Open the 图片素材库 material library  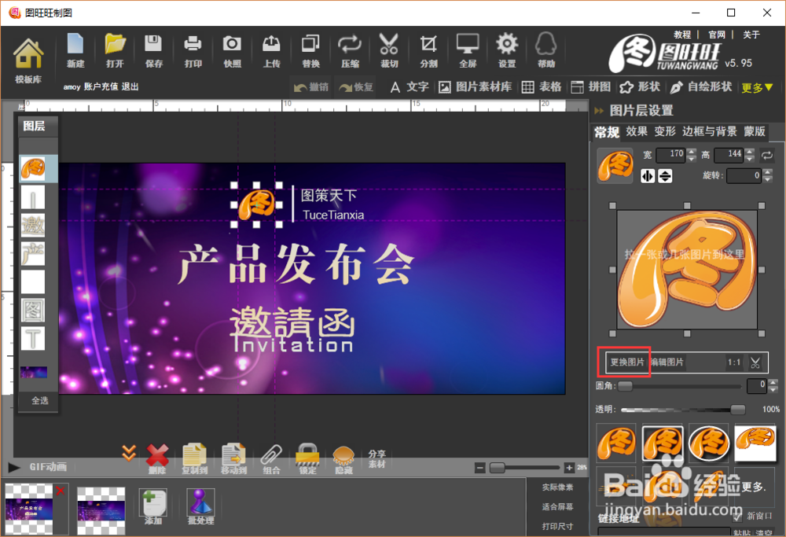[x=483, y=86]
